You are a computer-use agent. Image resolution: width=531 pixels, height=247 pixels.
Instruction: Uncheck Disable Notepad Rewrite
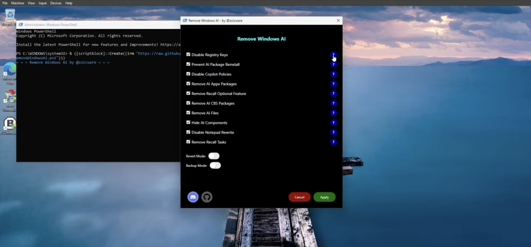pyautogui.click(x=188, y=132)
